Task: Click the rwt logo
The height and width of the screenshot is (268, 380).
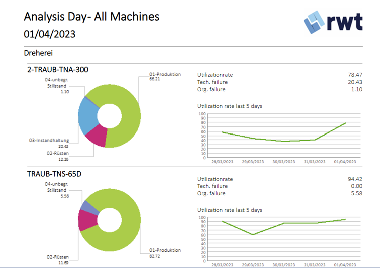Action: (x=333, y=22)
